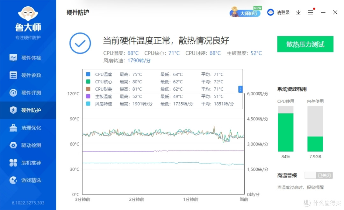The width and height of the screenshot is (344, 210).
Task: Toggle the CPU核心 green legend swatch
Action: (88, 82)
